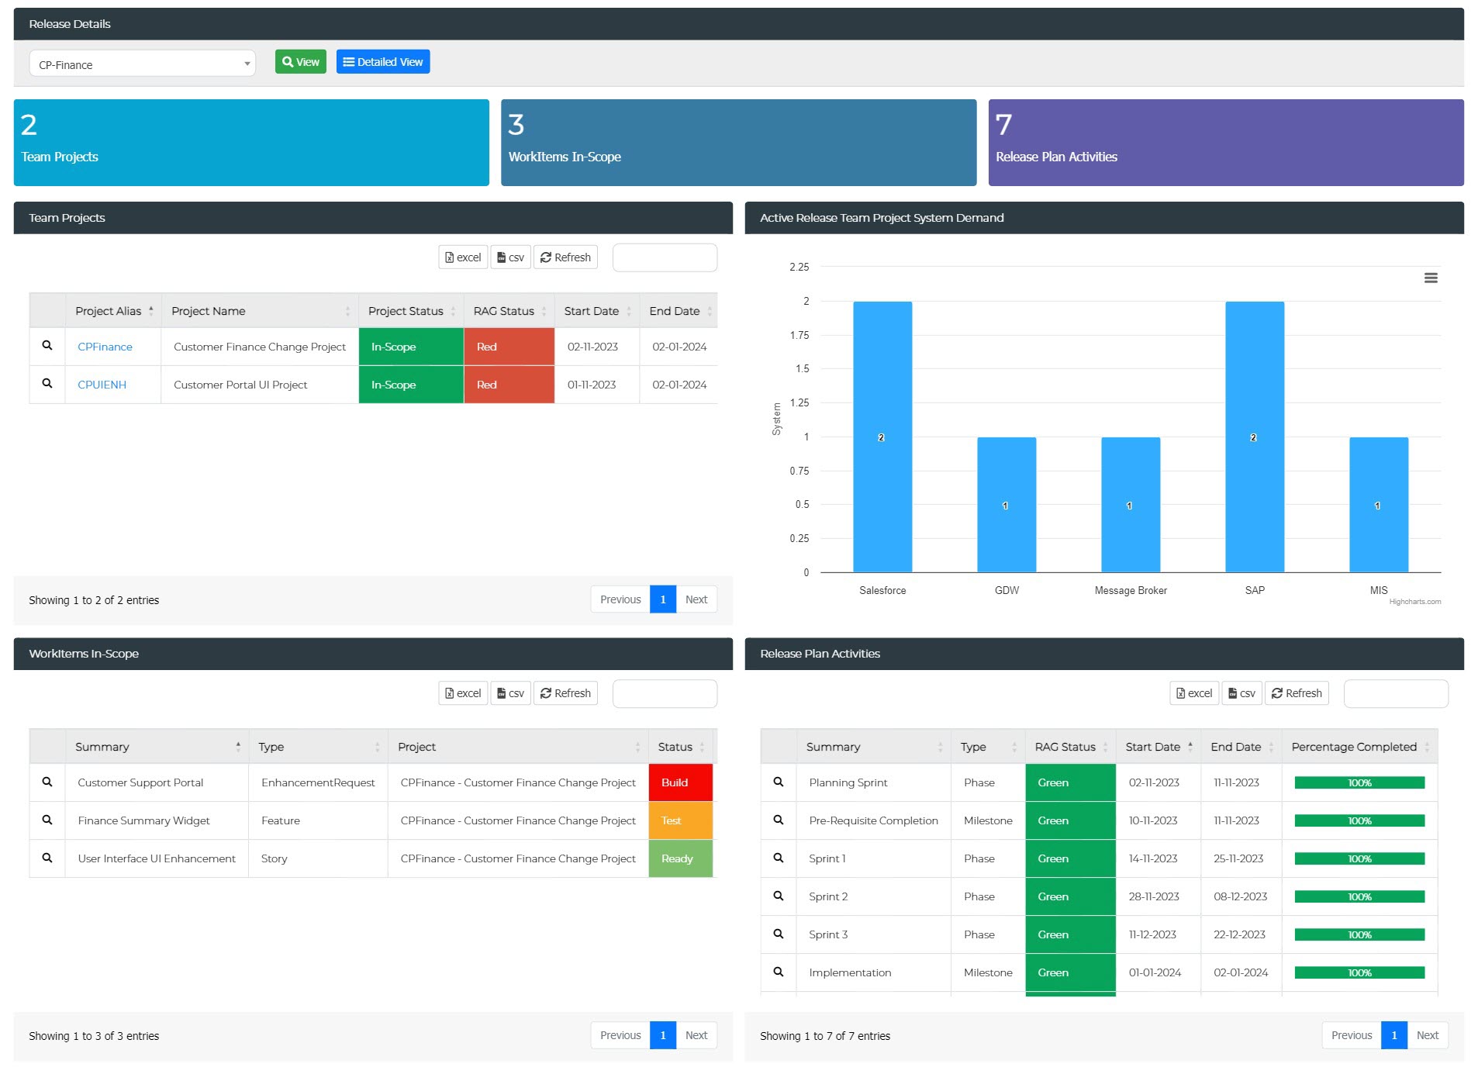This screenshot has width=1478, height=1081.
Task: Click the orange Test status cell
Action: 680,820
